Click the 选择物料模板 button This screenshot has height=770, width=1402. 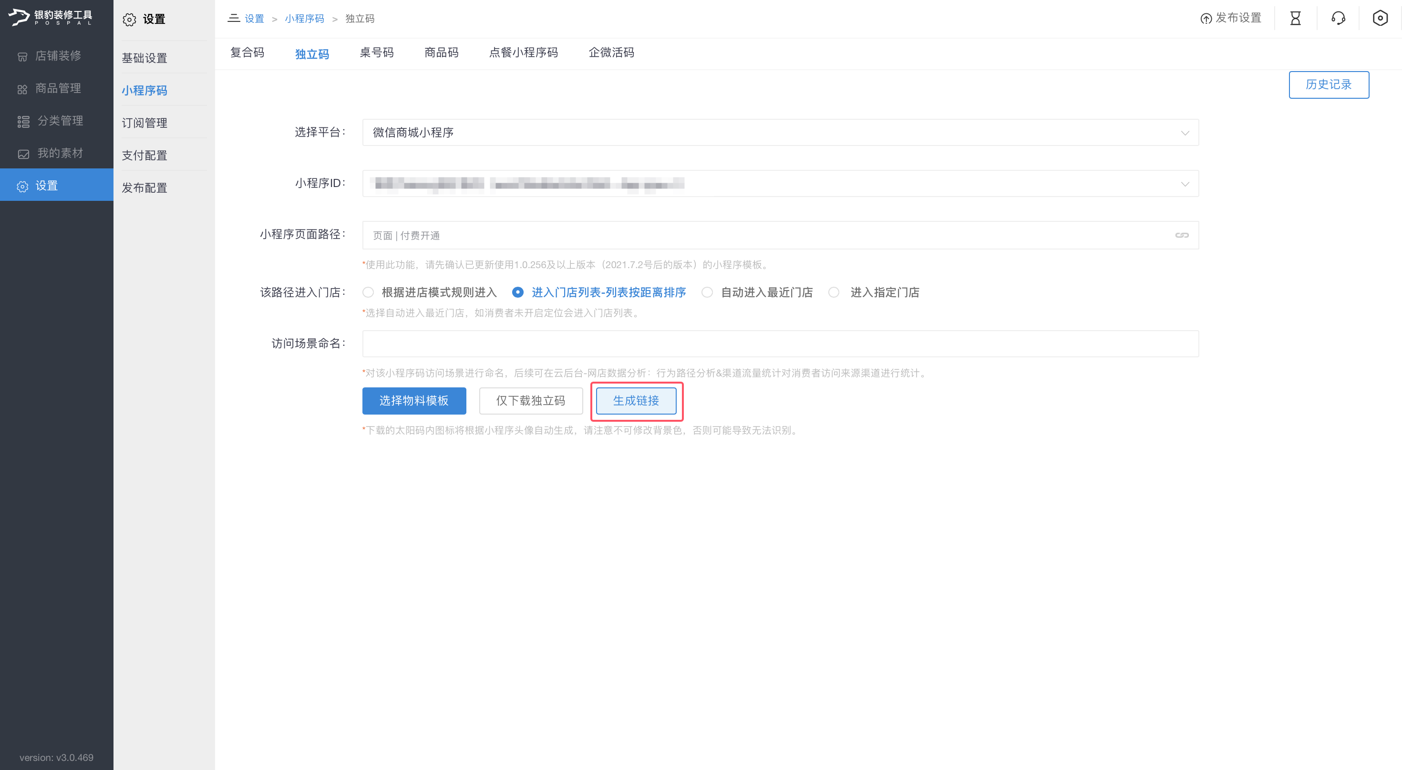tap(414, 401)
